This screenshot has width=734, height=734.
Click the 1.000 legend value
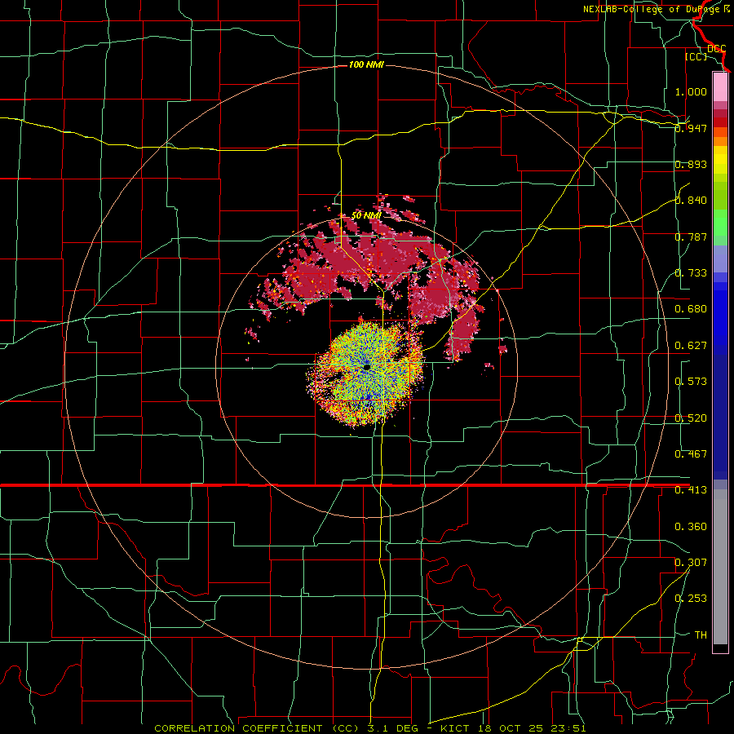691,91
